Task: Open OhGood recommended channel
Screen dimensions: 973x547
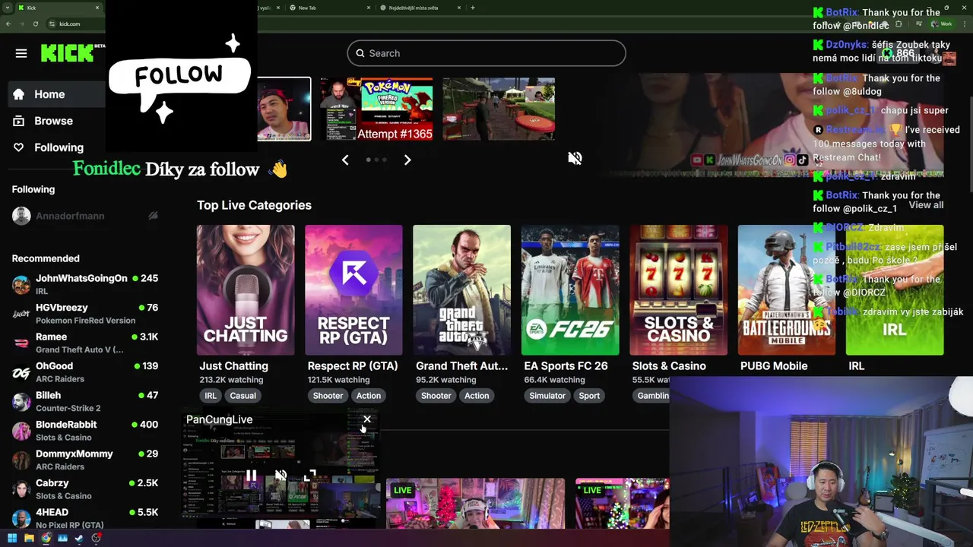Action: pyautogui.click(x=85, y=372)
